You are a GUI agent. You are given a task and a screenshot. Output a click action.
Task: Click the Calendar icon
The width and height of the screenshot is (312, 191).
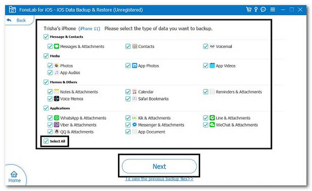tap(135, 92)
